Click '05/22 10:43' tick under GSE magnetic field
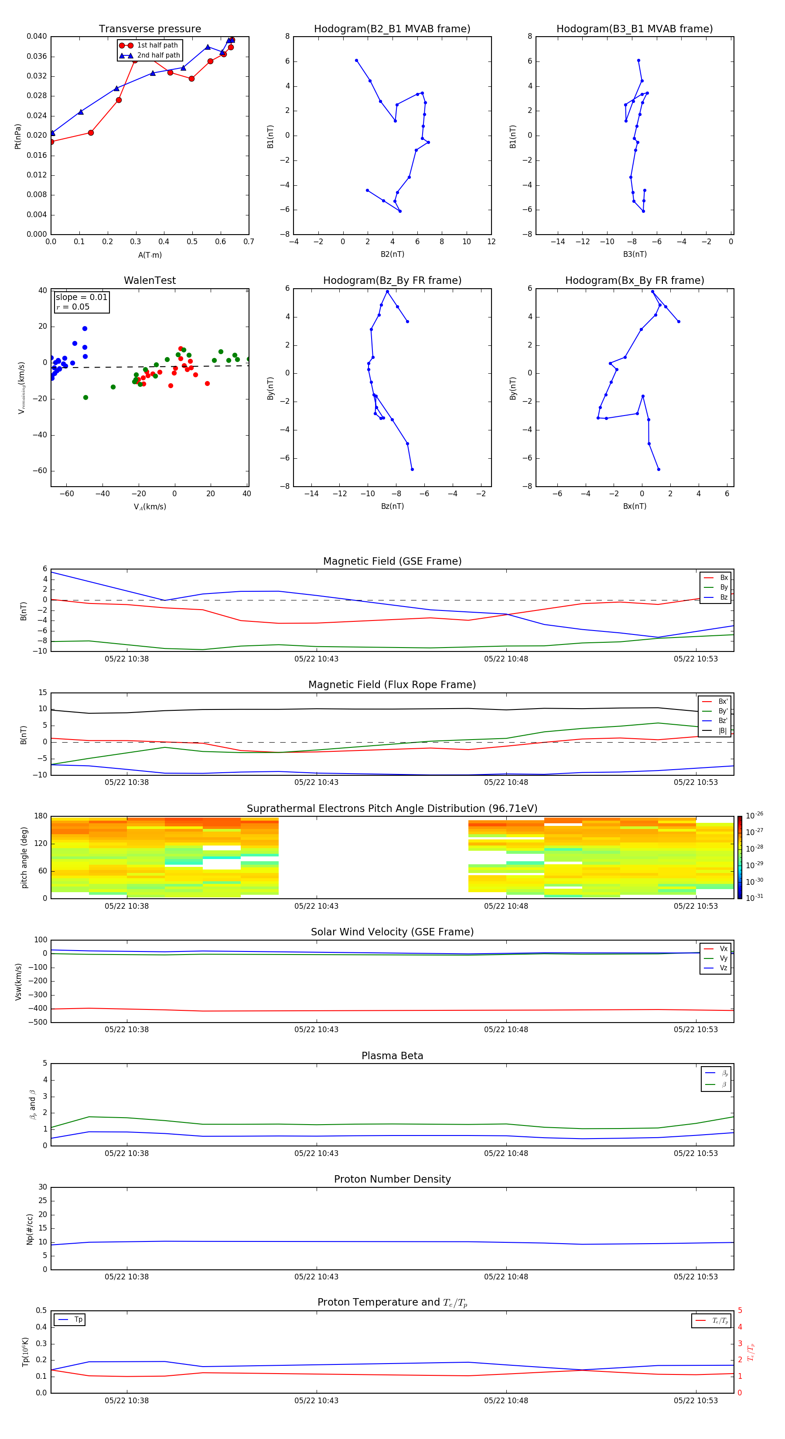This screenshot has height=1439, width=785. coord(316,659)
